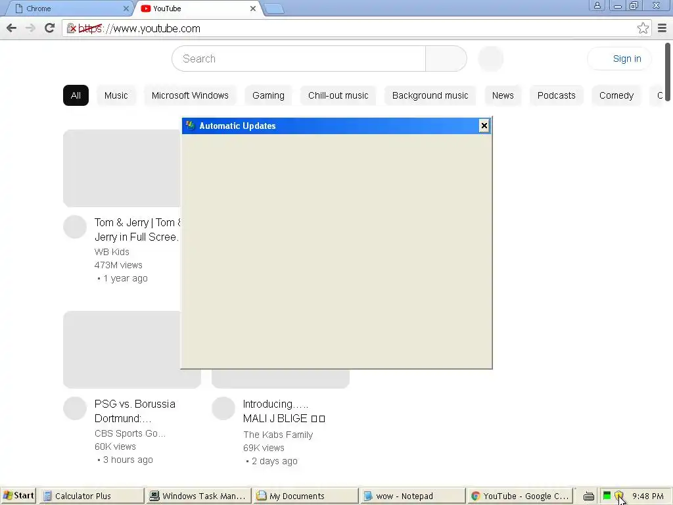Open the WB Kids channel link
Screen dimensions: 673x505
click(x=112, y=252)
